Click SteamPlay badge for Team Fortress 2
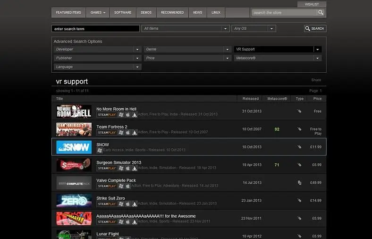The image size is (372, 239). [x=107, y=132]
